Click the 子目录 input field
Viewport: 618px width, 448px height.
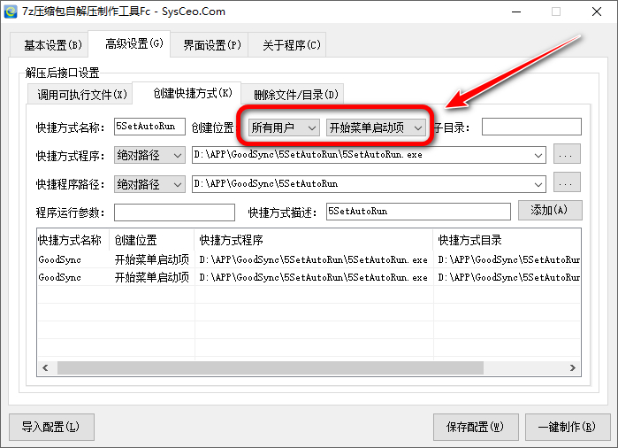(x=531, y=127)
